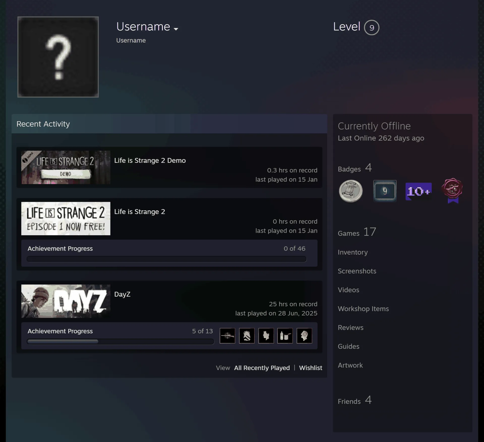Viewport: 484px width, 442px height.
Task: Click the 25 hrs on record text
Action: [293, 304]
